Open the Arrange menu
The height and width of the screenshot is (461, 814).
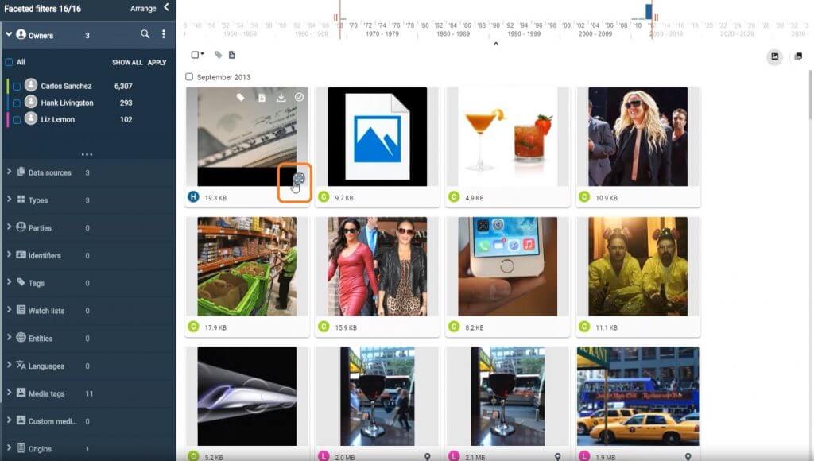coord(143,9)
